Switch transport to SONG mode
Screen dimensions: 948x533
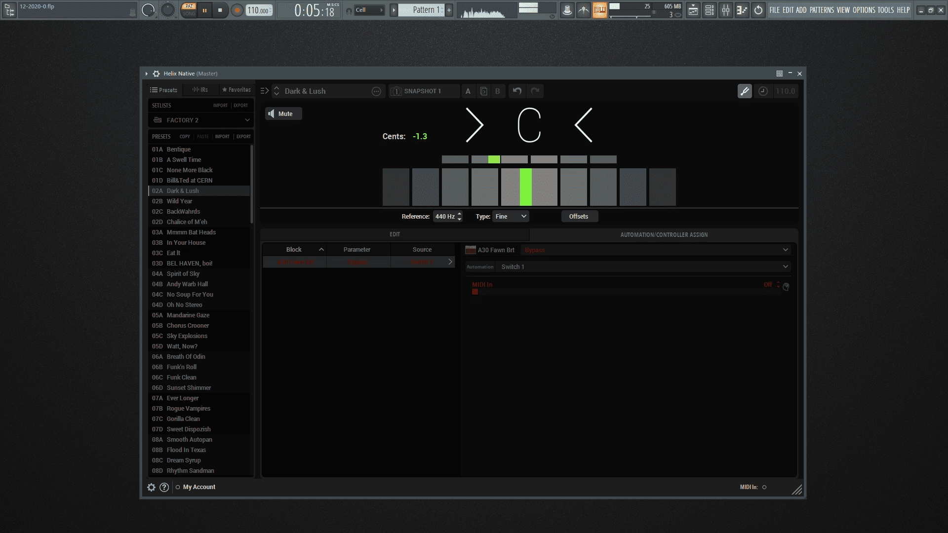point(189,13)
